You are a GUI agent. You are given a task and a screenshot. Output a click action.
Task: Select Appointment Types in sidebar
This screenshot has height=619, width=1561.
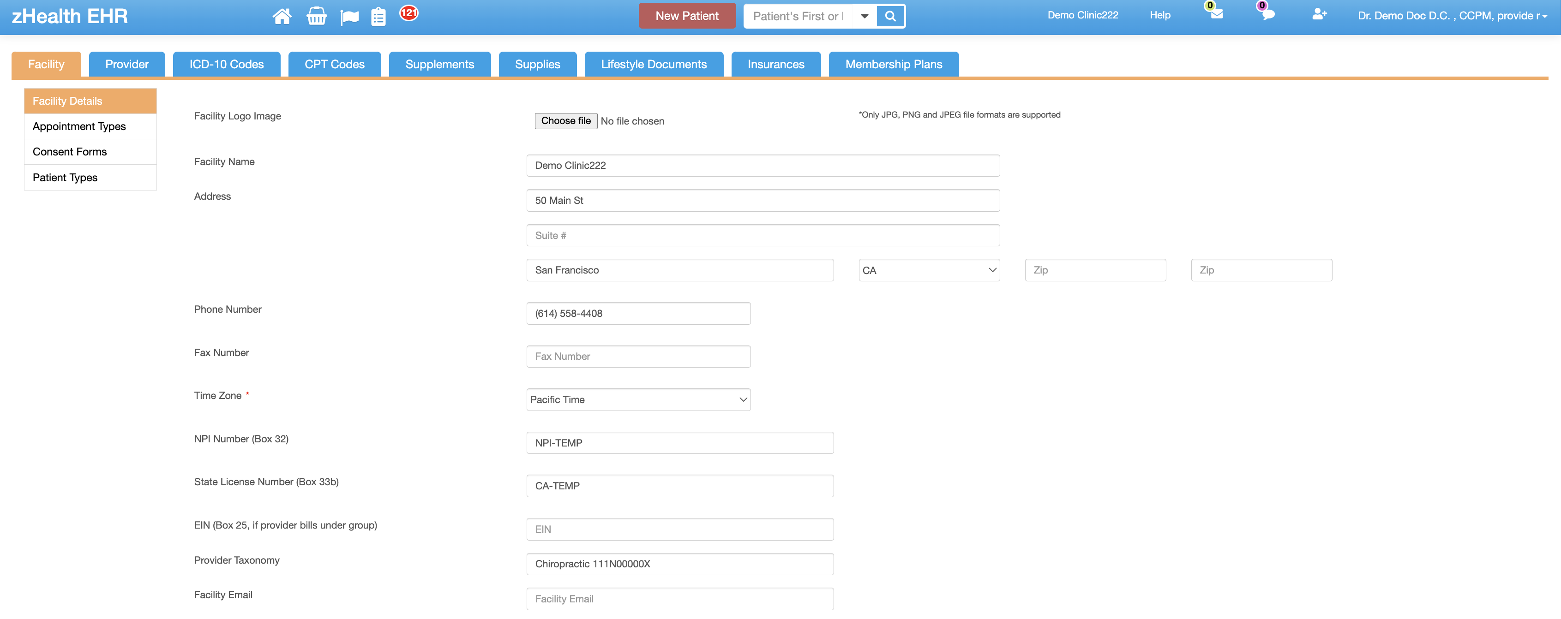pyautogui.click(x=90, y=126)
